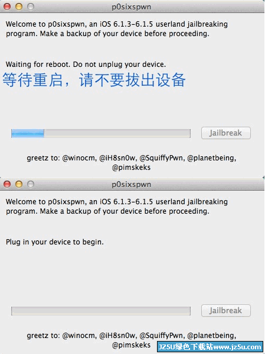
Task: Click the welcome text in the lower window
Action: [117, 207]
